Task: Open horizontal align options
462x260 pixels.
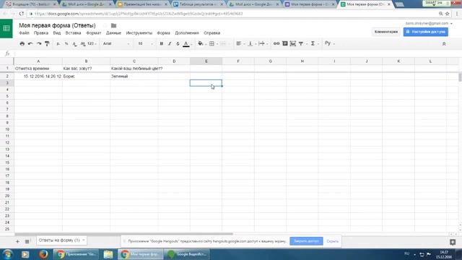Action: (239, 43)
